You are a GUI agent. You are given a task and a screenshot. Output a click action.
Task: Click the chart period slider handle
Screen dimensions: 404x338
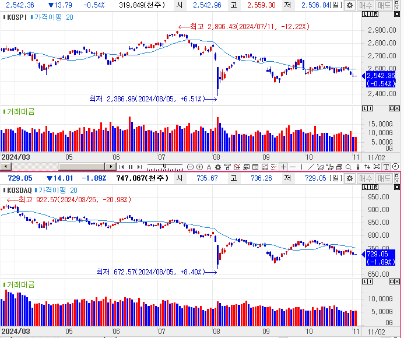(x=164, y=166)
